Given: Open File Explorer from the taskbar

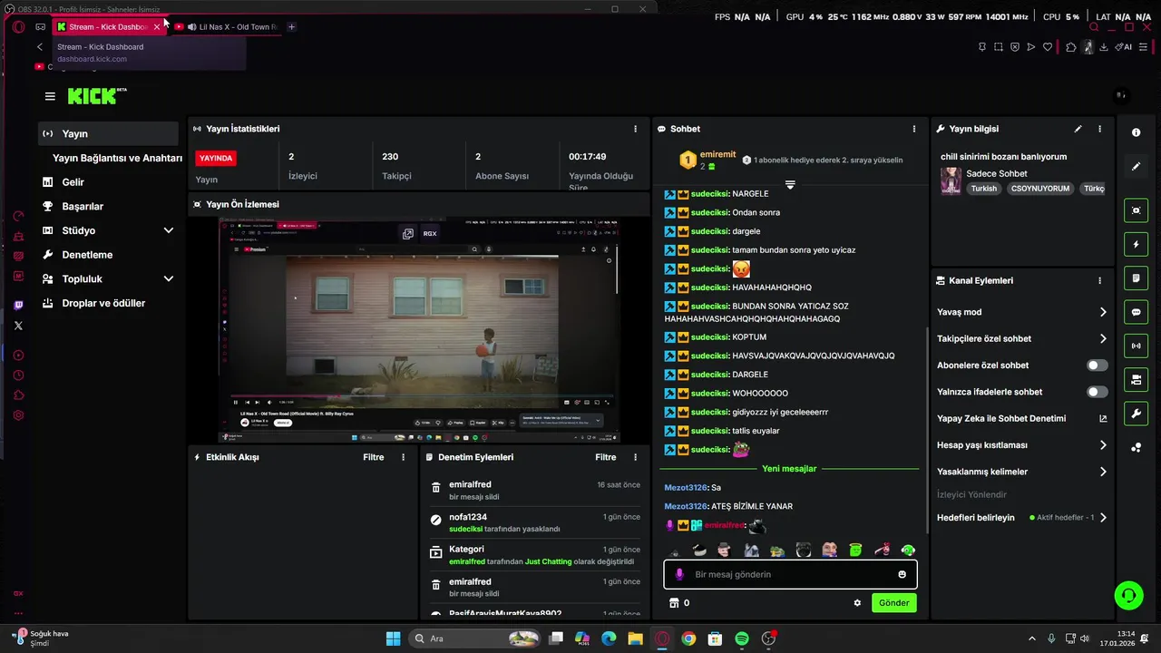Looking at the screenshot, I should 635,638.
